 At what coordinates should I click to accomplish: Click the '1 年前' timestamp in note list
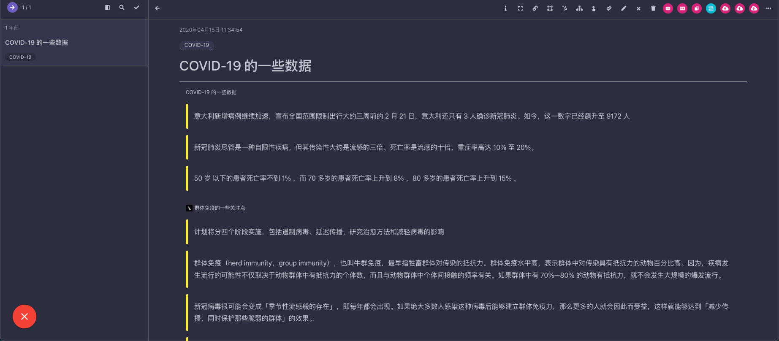[12, 28]
